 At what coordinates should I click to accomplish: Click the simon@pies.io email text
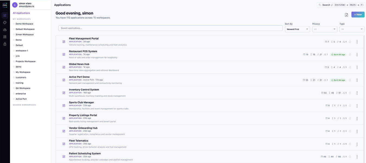[x=27, y=6]
